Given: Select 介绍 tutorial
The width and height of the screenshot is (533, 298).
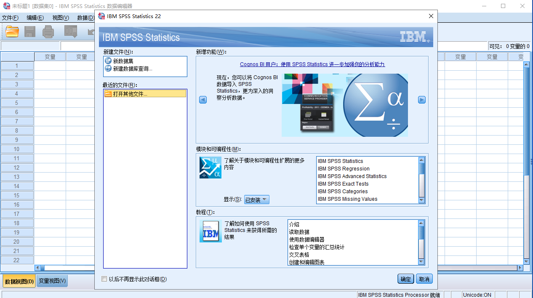Looking at the screenshot, I should coord(294,224).
